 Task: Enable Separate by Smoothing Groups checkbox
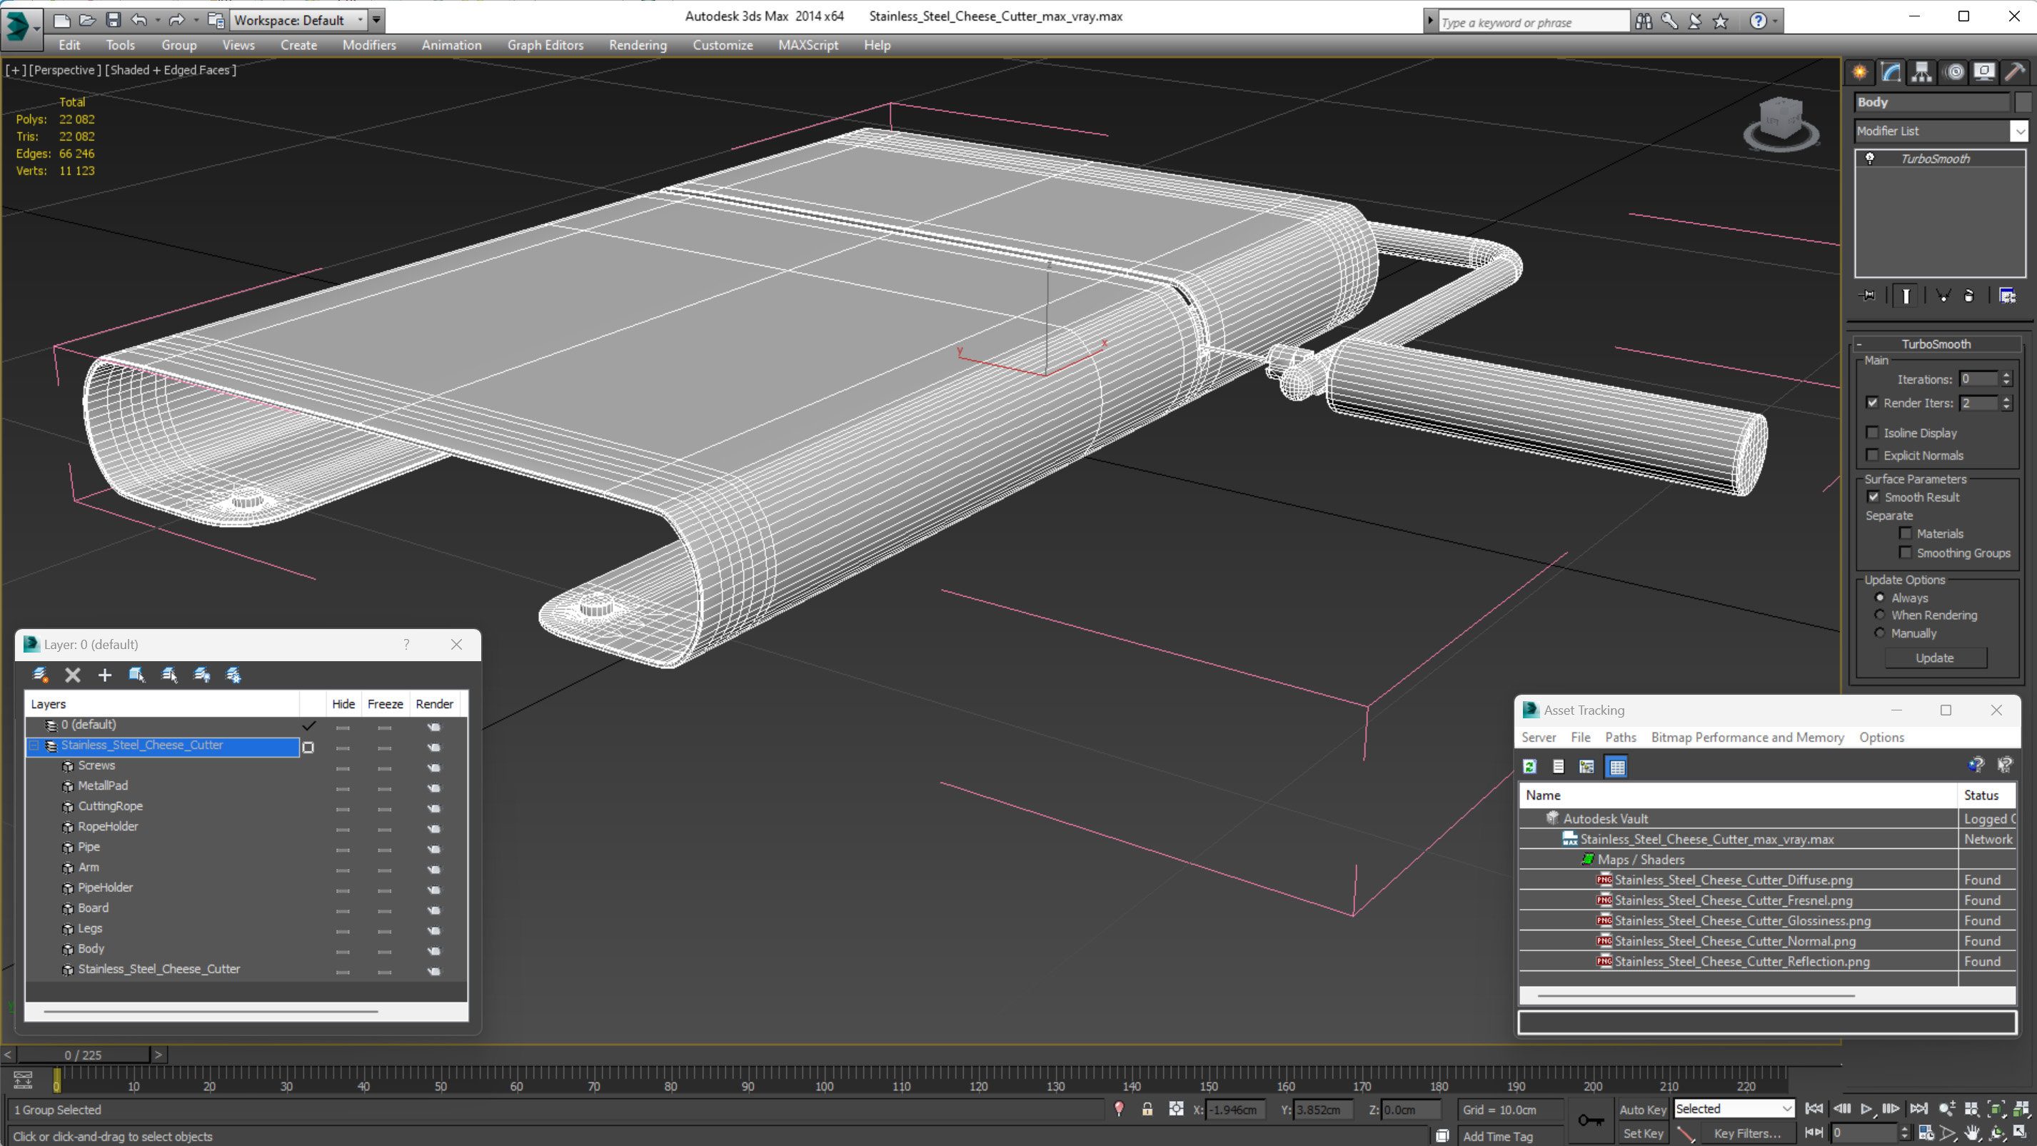tap(1905, 553)
